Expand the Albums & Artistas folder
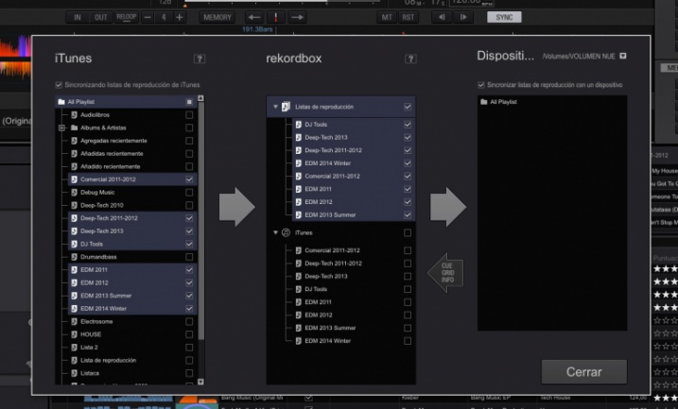 [x=61, y=127]
